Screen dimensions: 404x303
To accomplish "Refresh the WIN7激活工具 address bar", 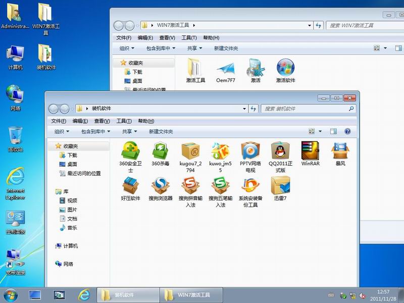I will tap(319, 25).
